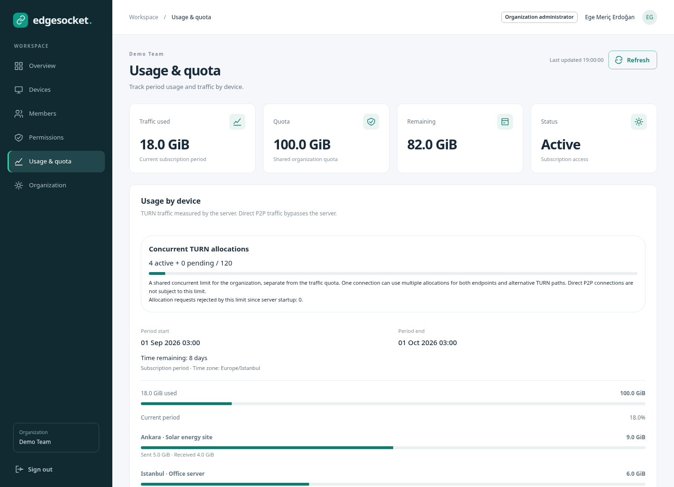This screenshot has height=487, width=674.
Task: Click Sent 5.0 GiB · Received 4.0 GiB
Action: tap(177, 455)
